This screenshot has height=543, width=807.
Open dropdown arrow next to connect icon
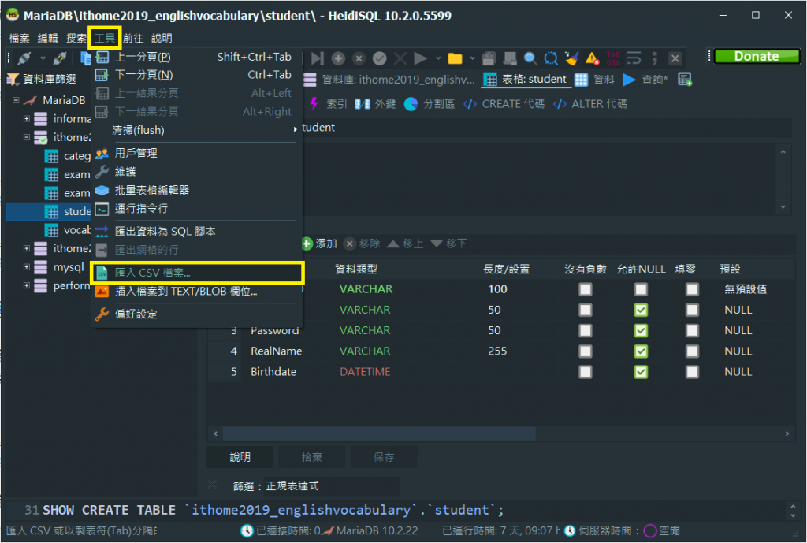point(43,58)
